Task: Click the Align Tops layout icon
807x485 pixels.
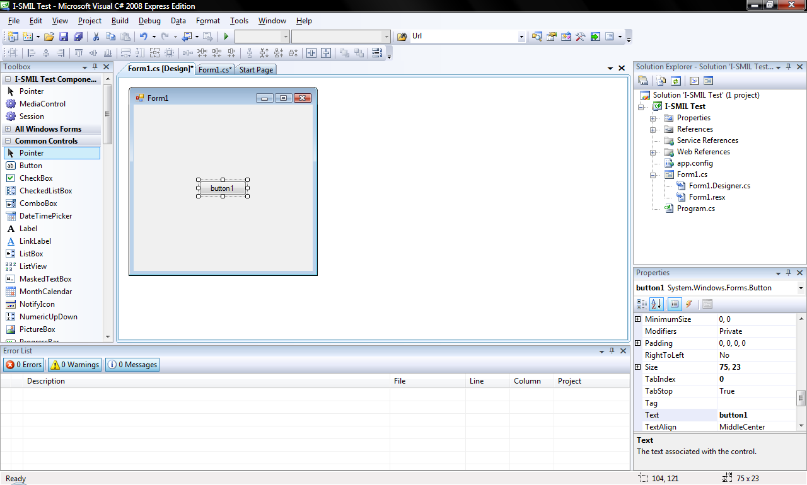Action: pos(79,53)
